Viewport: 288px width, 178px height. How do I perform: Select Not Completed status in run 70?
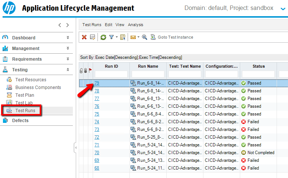pos(261,153)
